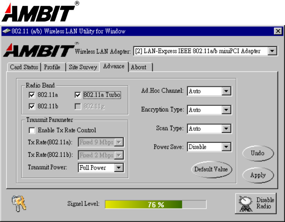
Task: Click the Power Save label
Action: point(169,146)
